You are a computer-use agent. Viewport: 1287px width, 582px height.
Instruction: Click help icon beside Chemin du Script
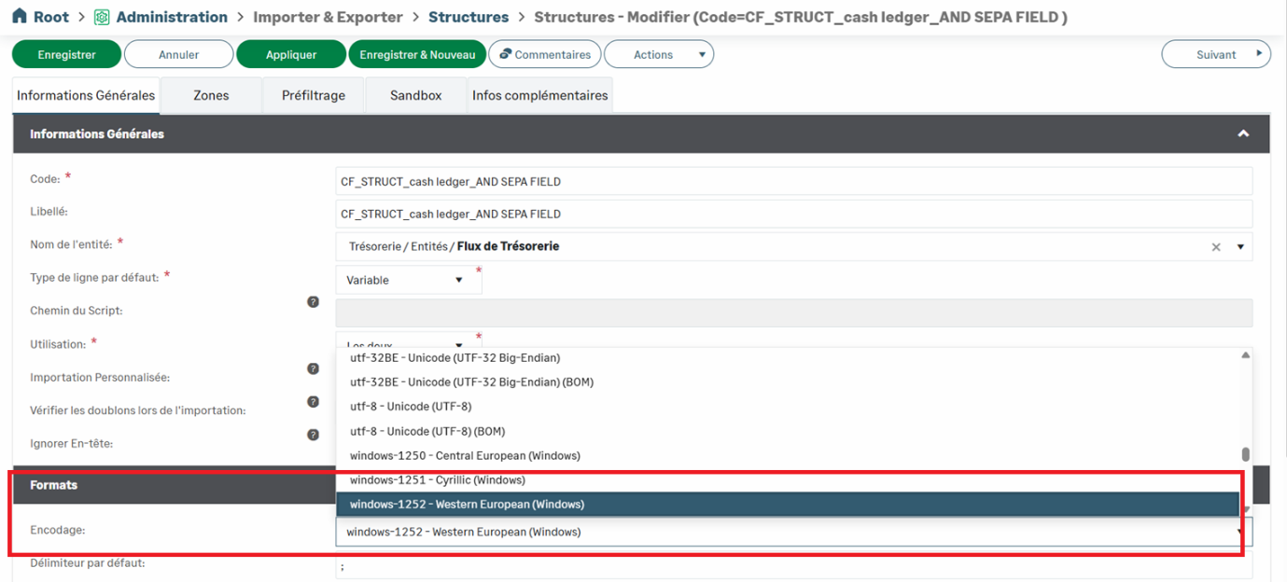tap(314, 302)
